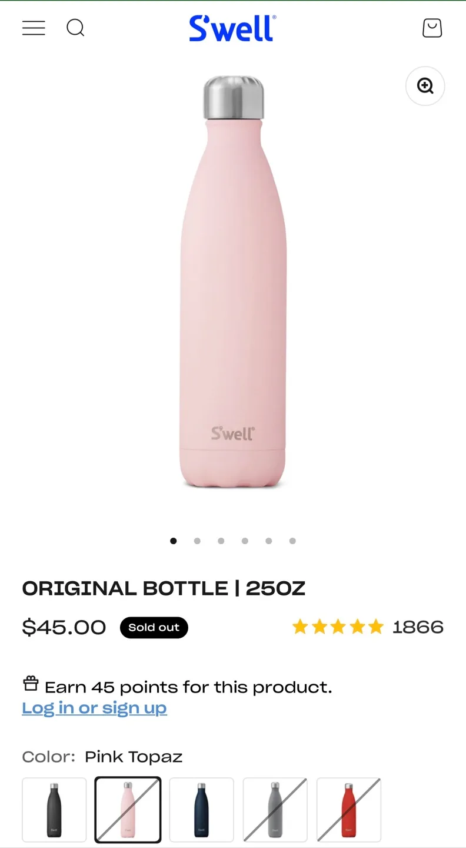Click the search magnifying glass icon
The width and height of the screenshot is (466, 848).
pyautogui.click(x=75, y=28)
